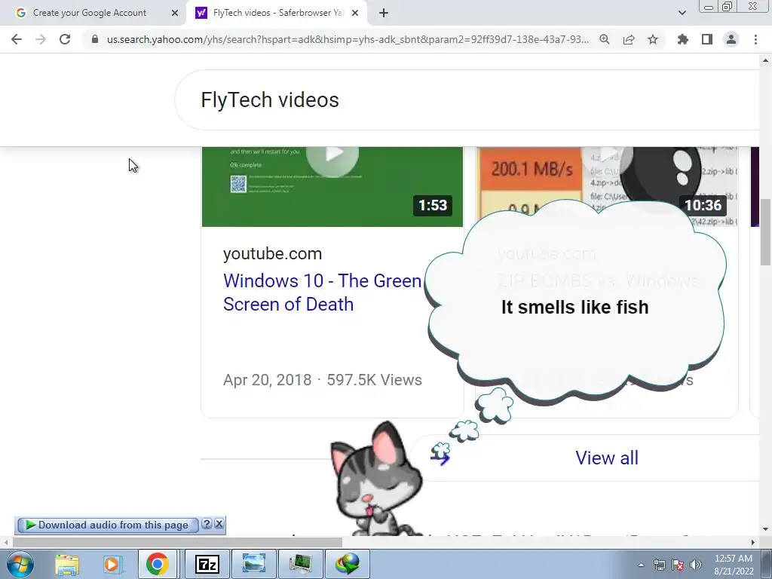Click the youtube.com source text
Image resolution: width=772 pixels, height=579 pixels.
pos(272,253)
